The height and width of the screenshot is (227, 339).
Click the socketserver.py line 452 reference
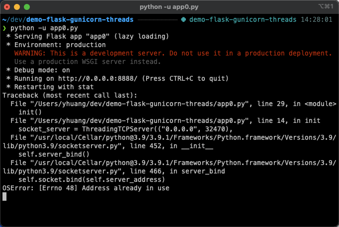pos(169,142)
